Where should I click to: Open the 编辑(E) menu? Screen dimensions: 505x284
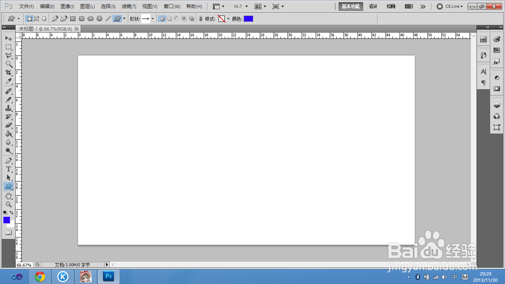[x=47, y=7]
